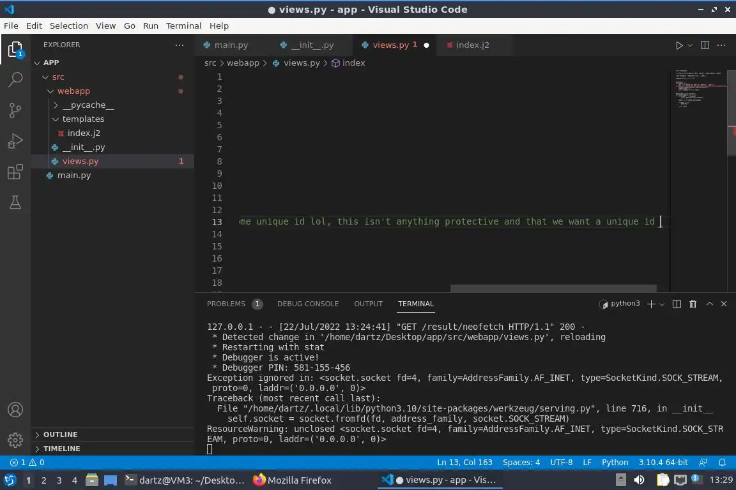Collapse the webapp folder
The width and height of the screenshot is (736, 490).
pos(112,91)
